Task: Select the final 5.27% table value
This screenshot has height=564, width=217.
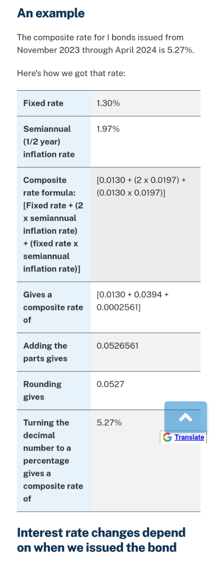Action: point(109,423)
